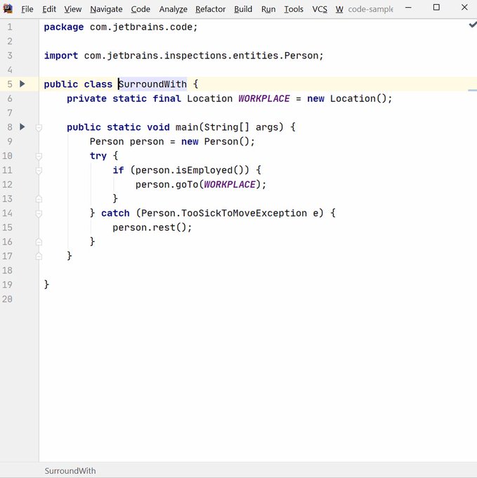Click the IntelliJ IDEA app icon
This screenshot has width=477, height=478.
click(x=8, y=8)
